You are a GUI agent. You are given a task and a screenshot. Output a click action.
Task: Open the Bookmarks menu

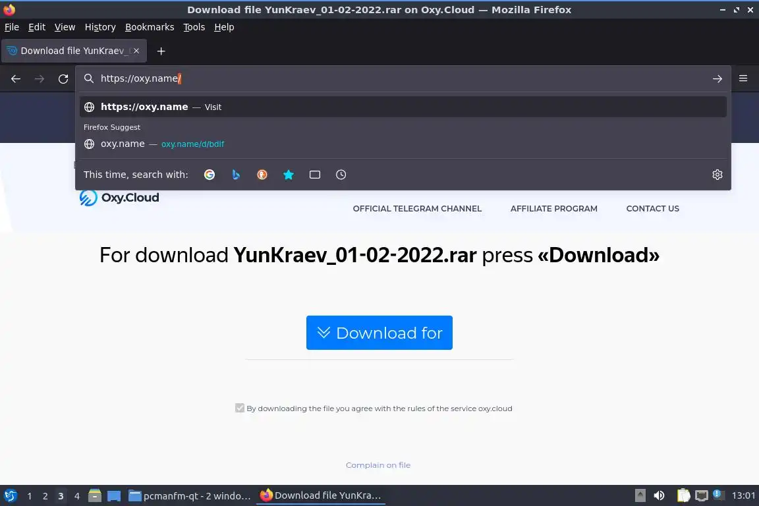point(150,27)
